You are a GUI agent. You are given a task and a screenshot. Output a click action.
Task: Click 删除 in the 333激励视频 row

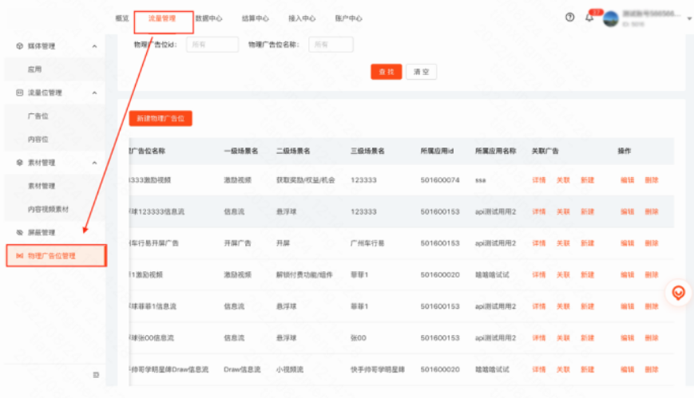pos(652,180)
